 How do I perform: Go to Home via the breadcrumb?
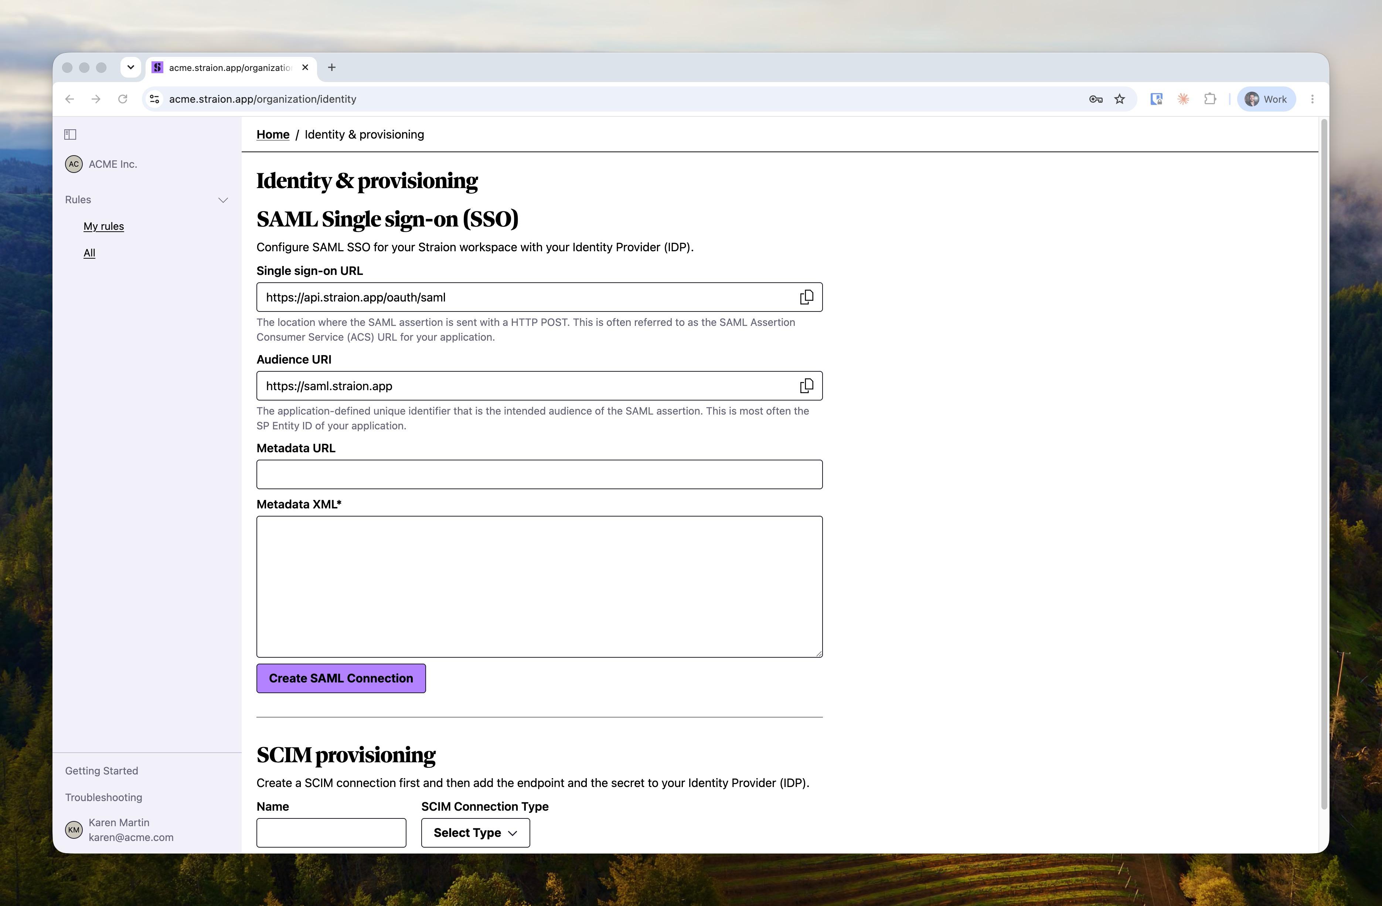(273, 135)
